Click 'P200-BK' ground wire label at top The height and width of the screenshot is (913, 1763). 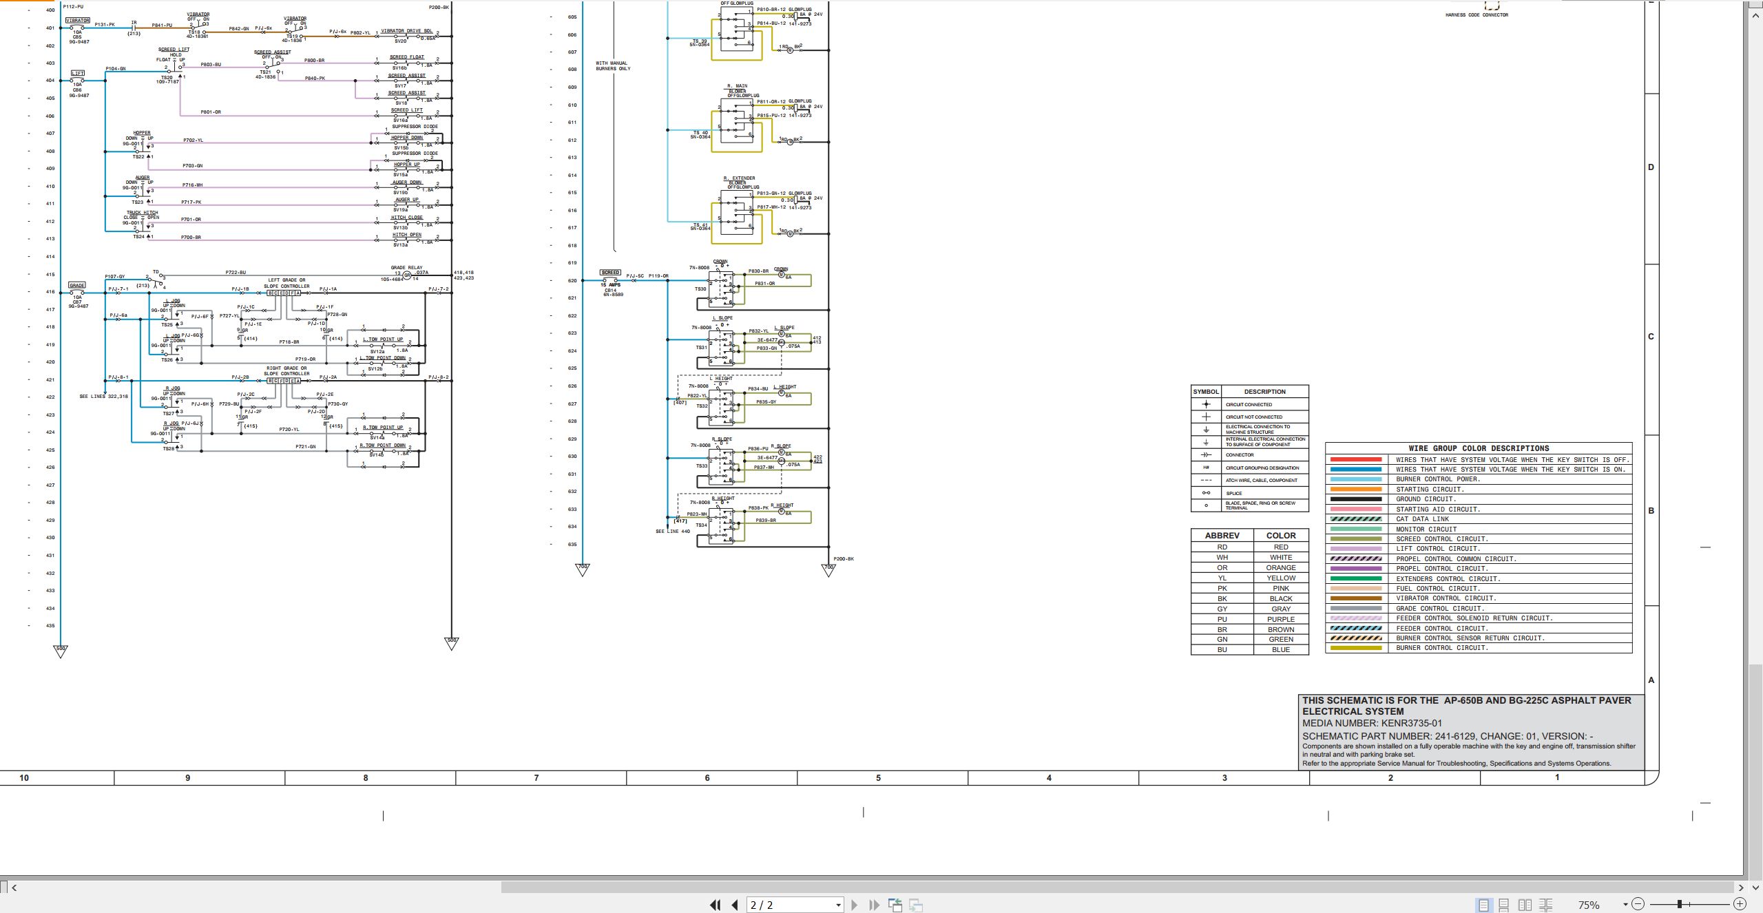(x=439, y=7)
